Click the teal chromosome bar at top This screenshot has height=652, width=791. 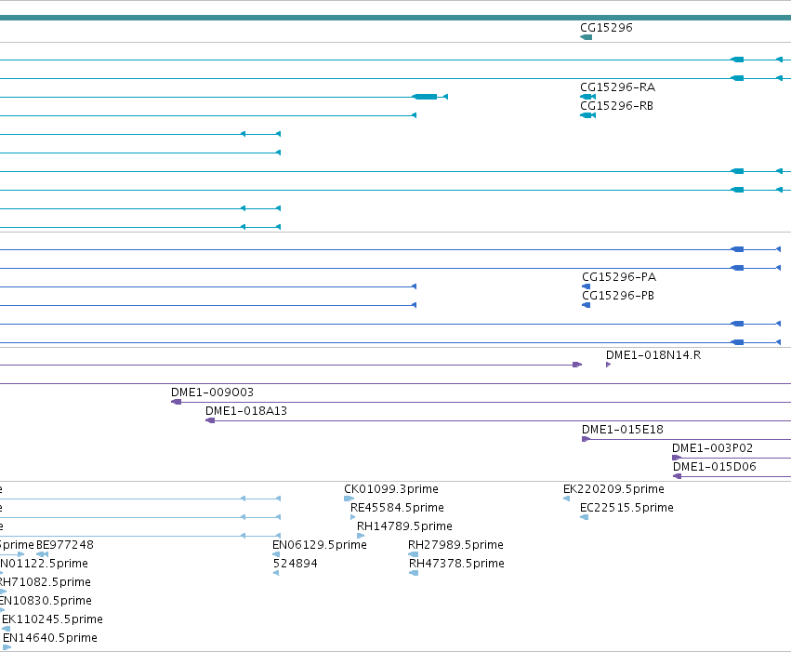coord(396,19)
